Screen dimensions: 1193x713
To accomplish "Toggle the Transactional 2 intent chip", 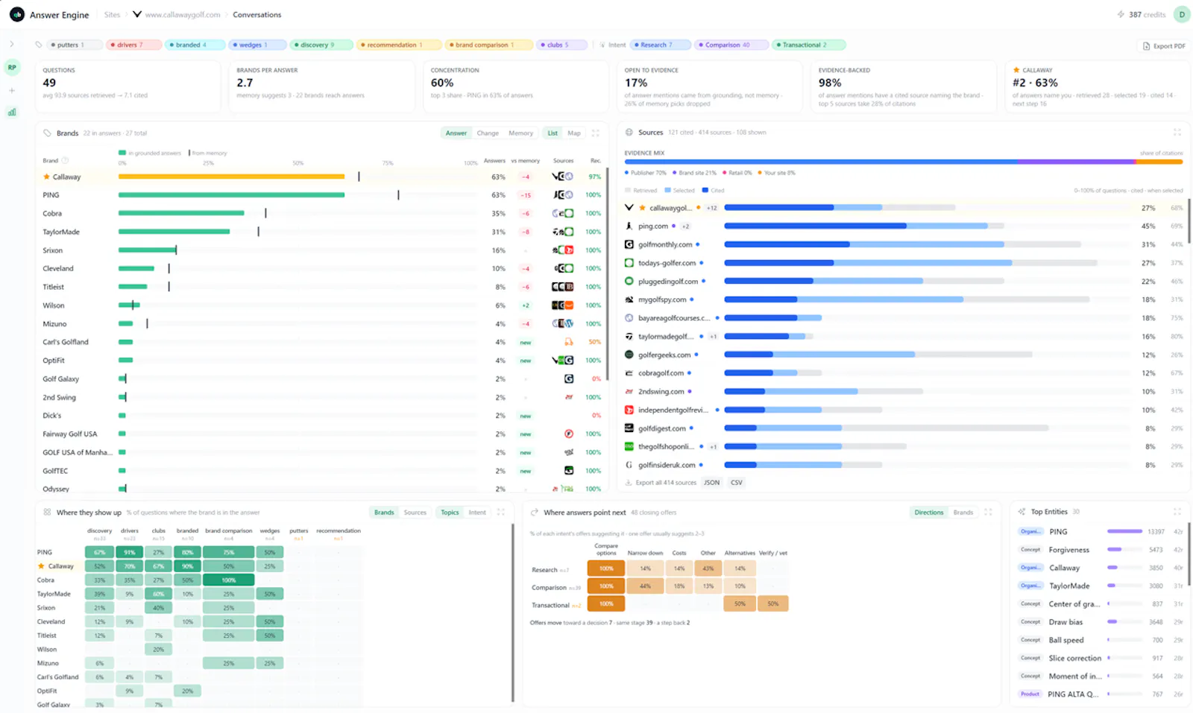I will click(809, 45).
